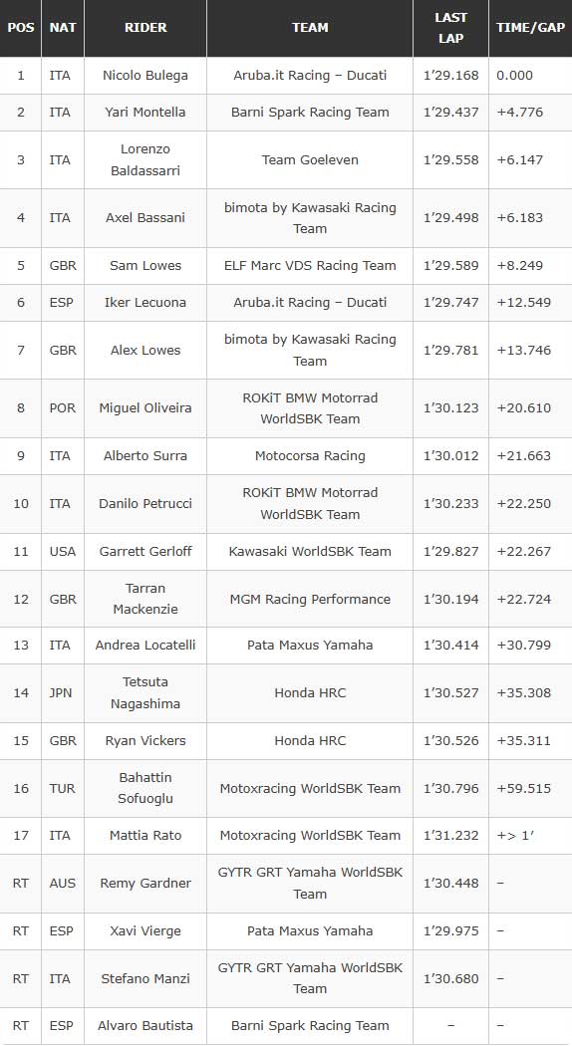Select rider name Nicolo Bulega
The width and height of the screenshot is (572, 1046).
145,76
